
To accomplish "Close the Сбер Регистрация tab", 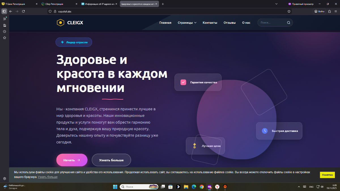I will pos(76,4).
